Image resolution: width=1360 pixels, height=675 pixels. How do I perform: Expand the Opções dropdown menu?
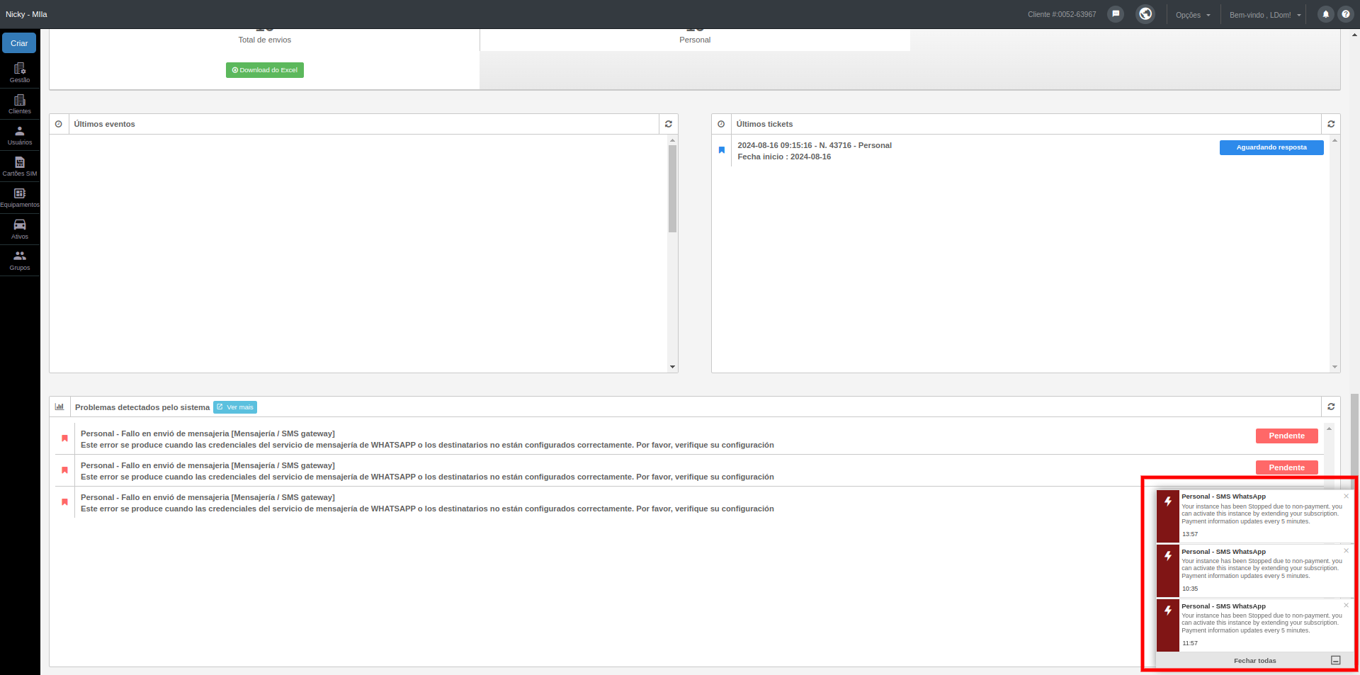pyautogui.click(x=1193, y=15)
